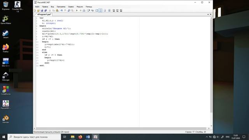
Task: Select the Steam desktop shortcut
Action: pyautogui.click(x=6, y=34)
